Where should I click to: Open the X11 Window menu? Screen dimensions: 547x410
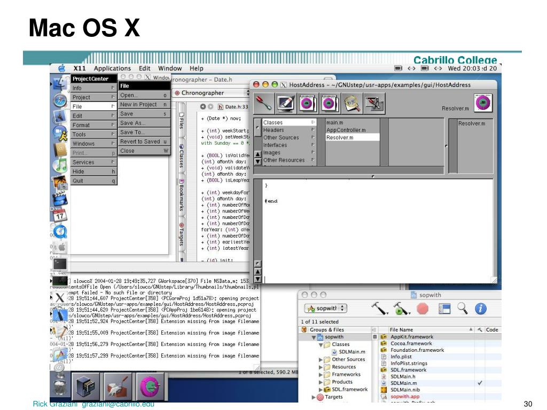pyautogui.click(x=170, y=68)
